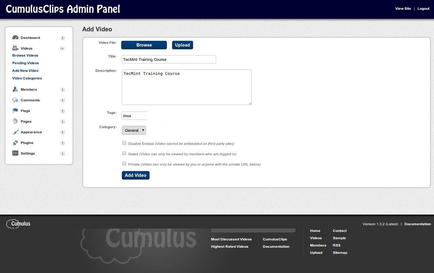Screen dimensions: 434x273
Task: Expand the Members menu arrow
Action: pyautogui.click(x=62, y=89)
